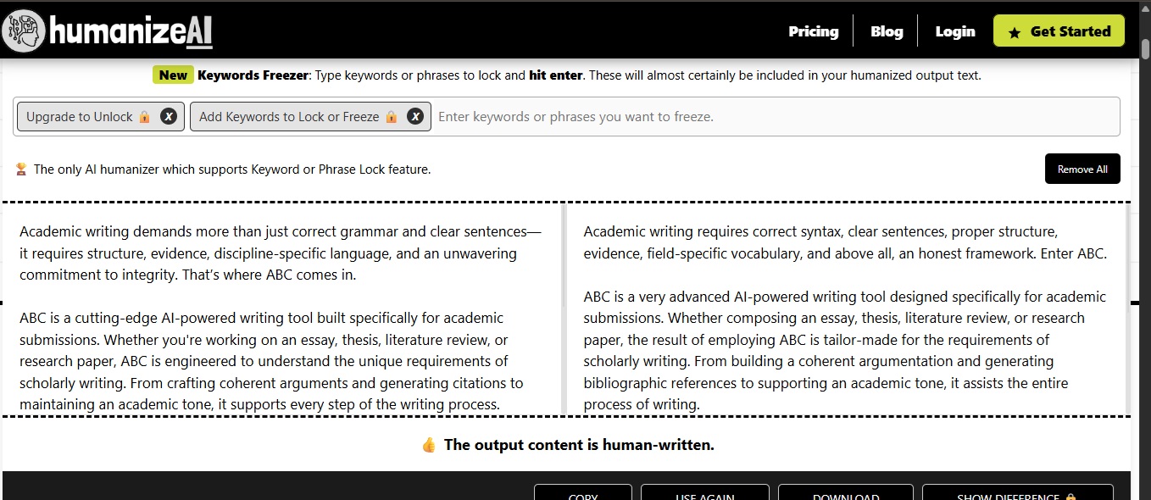1151x500 pixels.
Task: Click the humanizeAI brain logo icon
Action: (23, 31)
